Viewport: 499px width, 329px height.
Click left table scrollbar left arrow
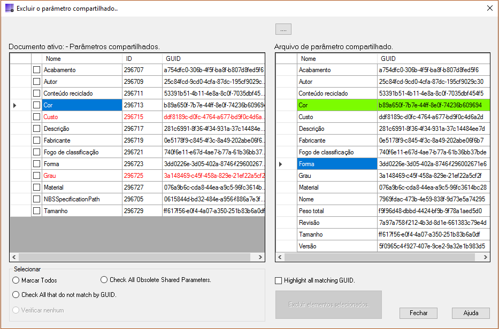click(14, 257)
